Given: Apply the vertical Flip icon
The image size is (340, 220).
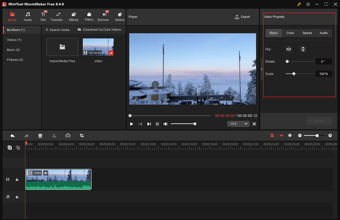Looking at the screenshot, I should pos(303,49).
